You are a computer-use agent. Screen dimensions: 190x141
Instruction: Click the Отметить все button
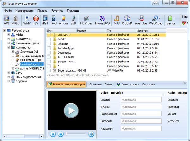128,85
